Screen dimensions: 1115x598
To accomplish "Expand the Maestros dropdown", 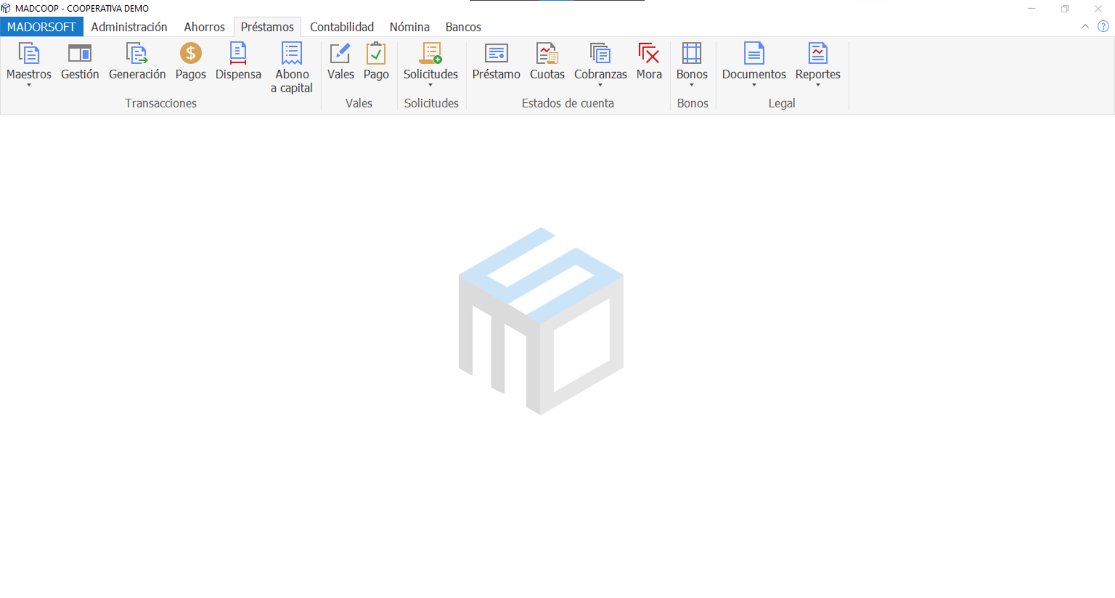I will point(29,64).
